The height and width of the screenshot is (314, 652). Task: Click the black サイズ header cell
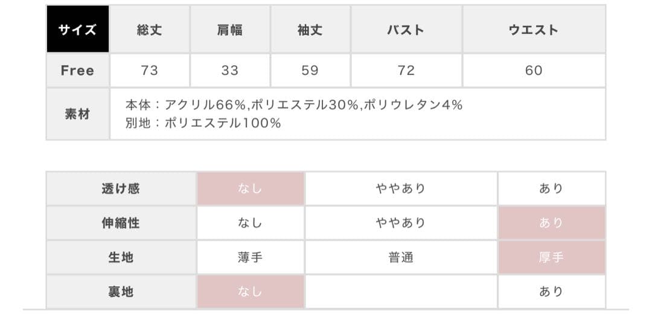[77, 30]
